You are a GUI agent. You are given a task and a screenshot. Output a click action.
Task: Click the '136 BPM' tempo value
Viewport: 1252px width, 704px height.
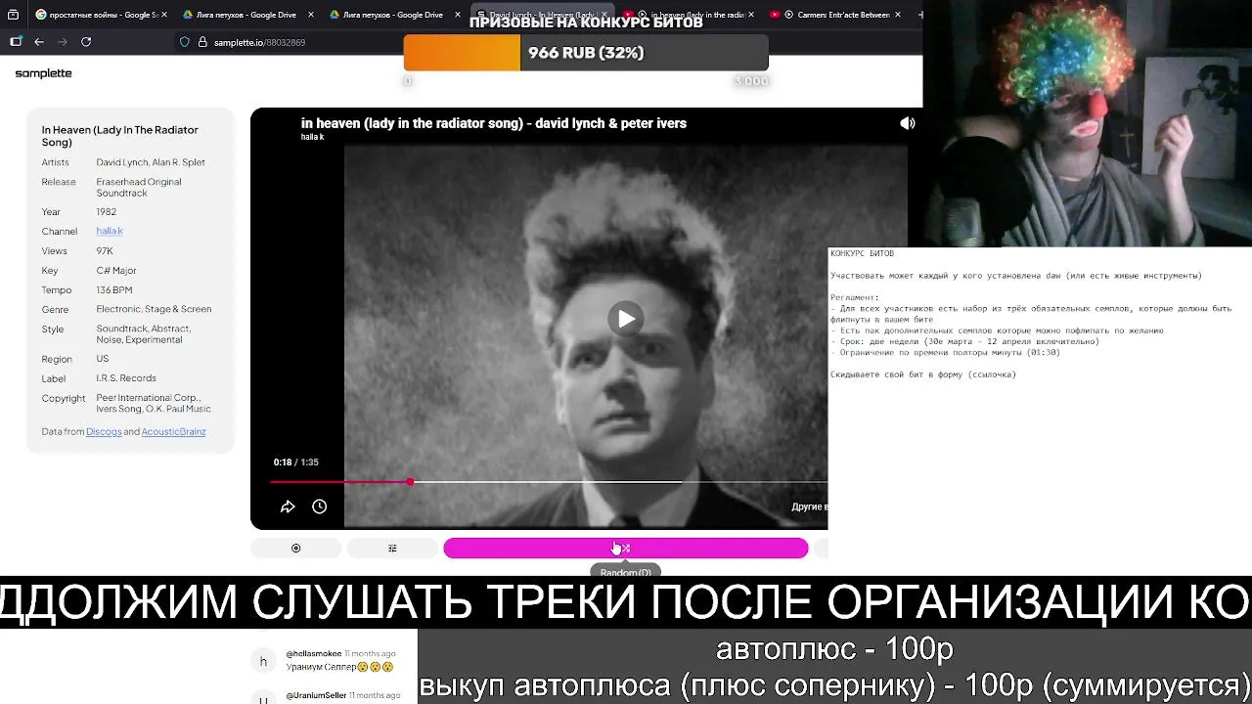(114, 289)
